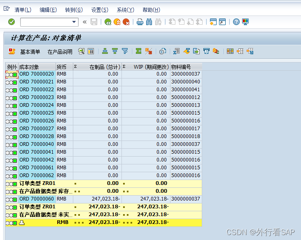Collapse 订单类型 ZR01 subtotal with 0.00 total

(x=75, y=184)
